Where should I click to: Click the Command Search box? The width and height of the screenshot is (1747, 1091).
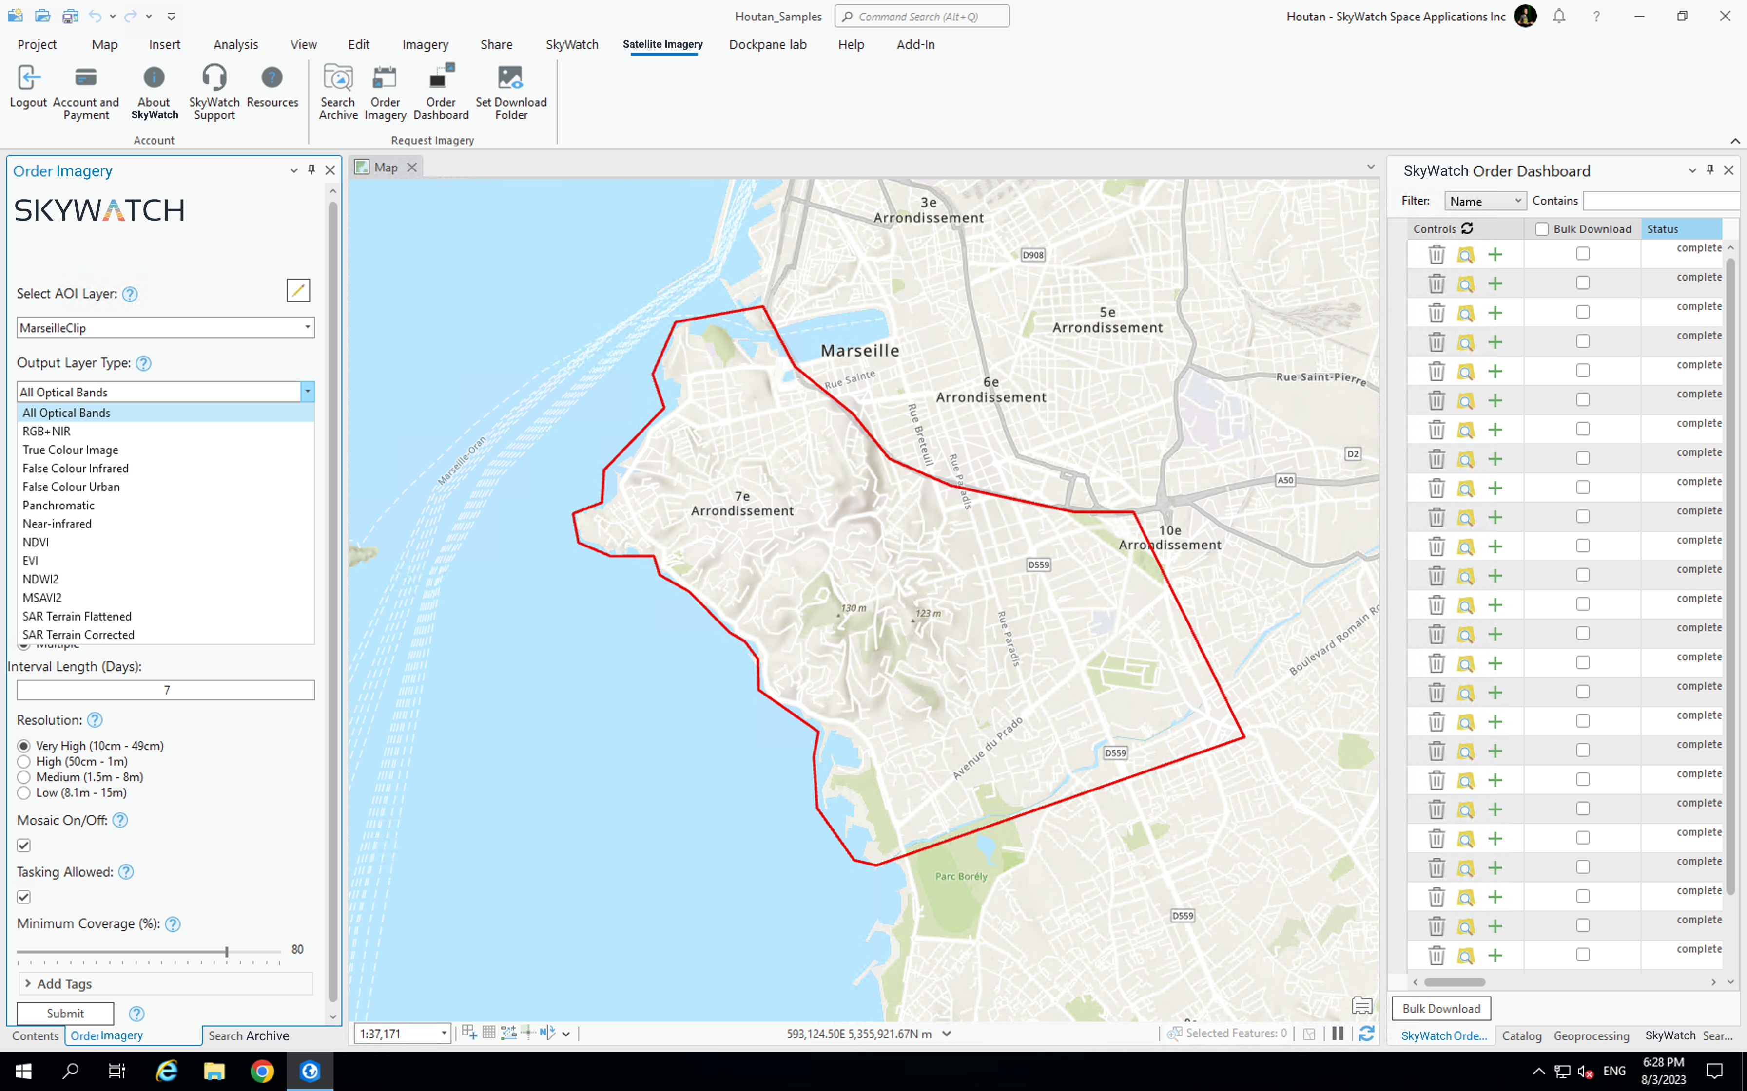pyautogui.click(x=922, y=16)
